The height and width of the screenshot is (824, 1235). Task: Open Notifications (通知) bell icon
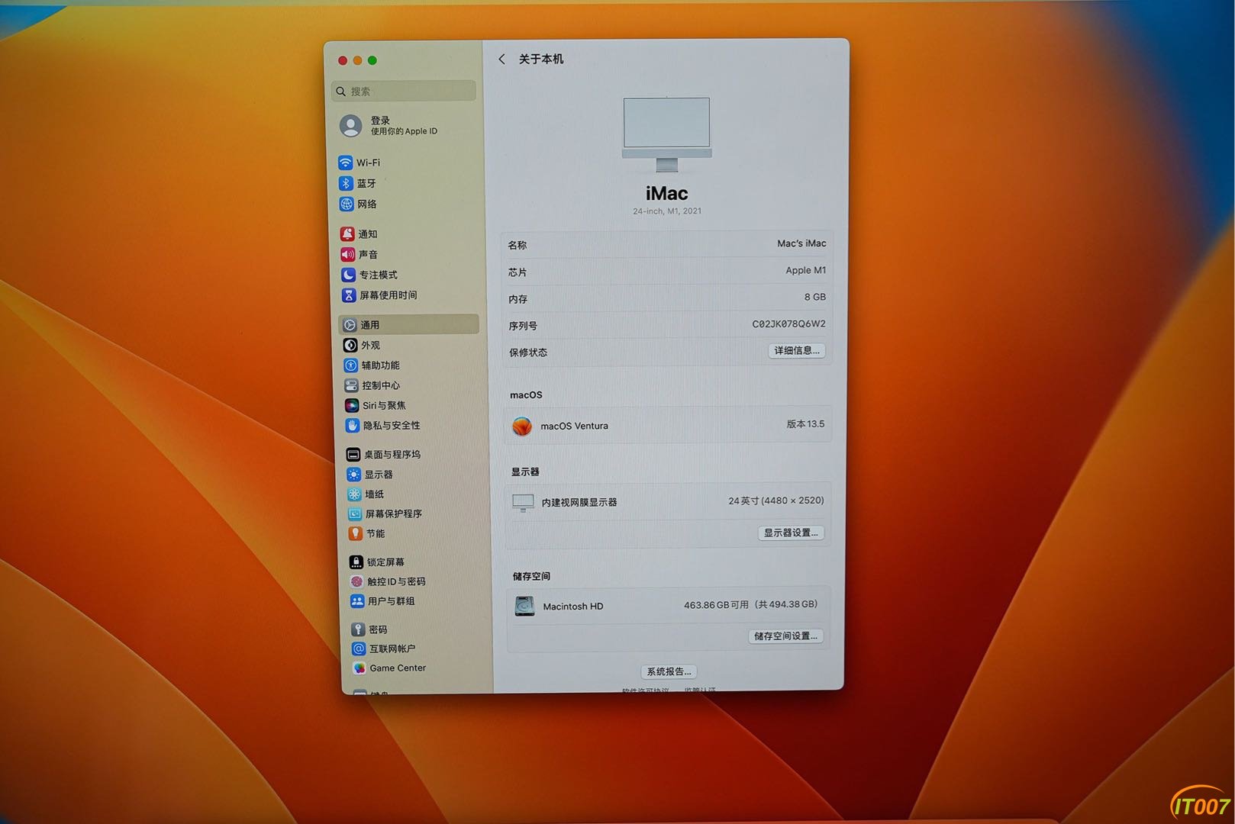pos(347,233)
